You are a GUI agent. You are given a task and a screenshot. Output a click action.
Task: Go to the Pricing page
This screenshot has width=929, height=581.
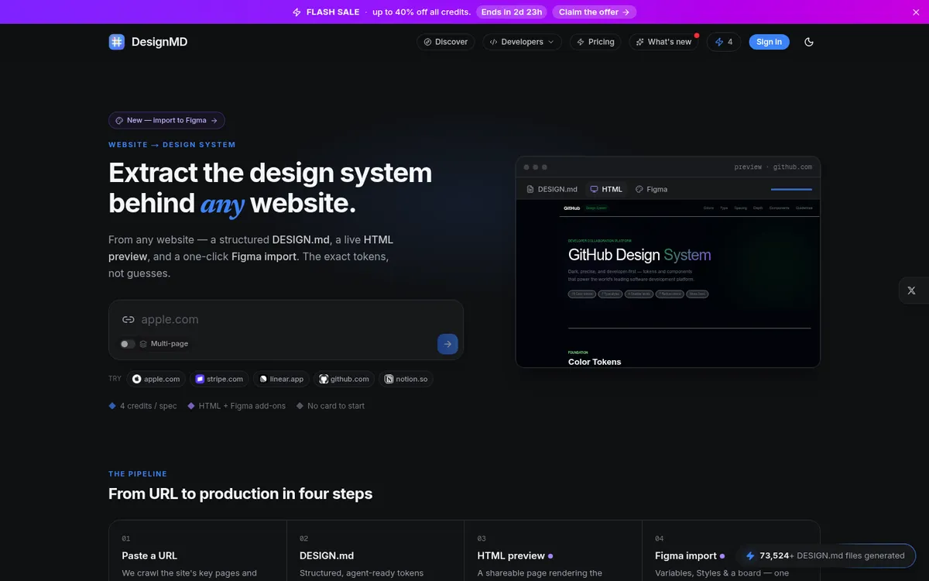click(595, 42)
